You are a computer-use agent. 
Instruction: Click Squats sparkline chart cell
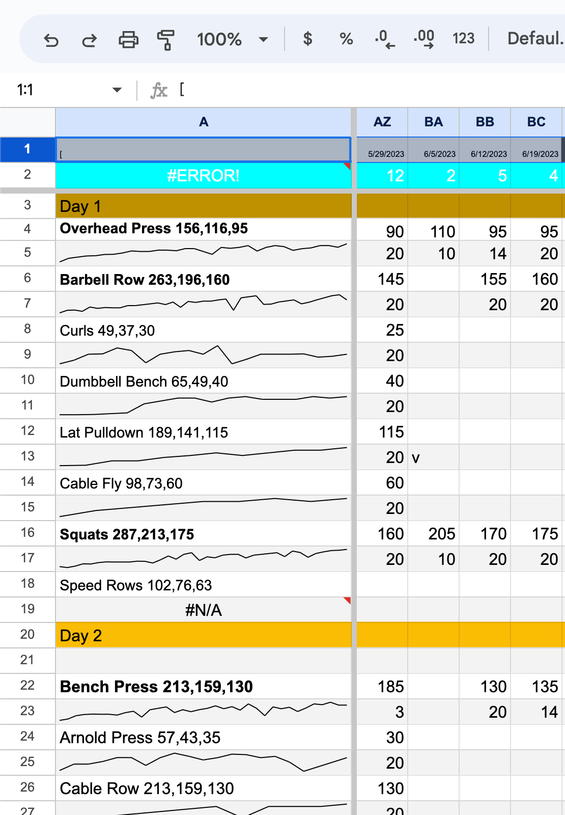click(x=203, y=559)
